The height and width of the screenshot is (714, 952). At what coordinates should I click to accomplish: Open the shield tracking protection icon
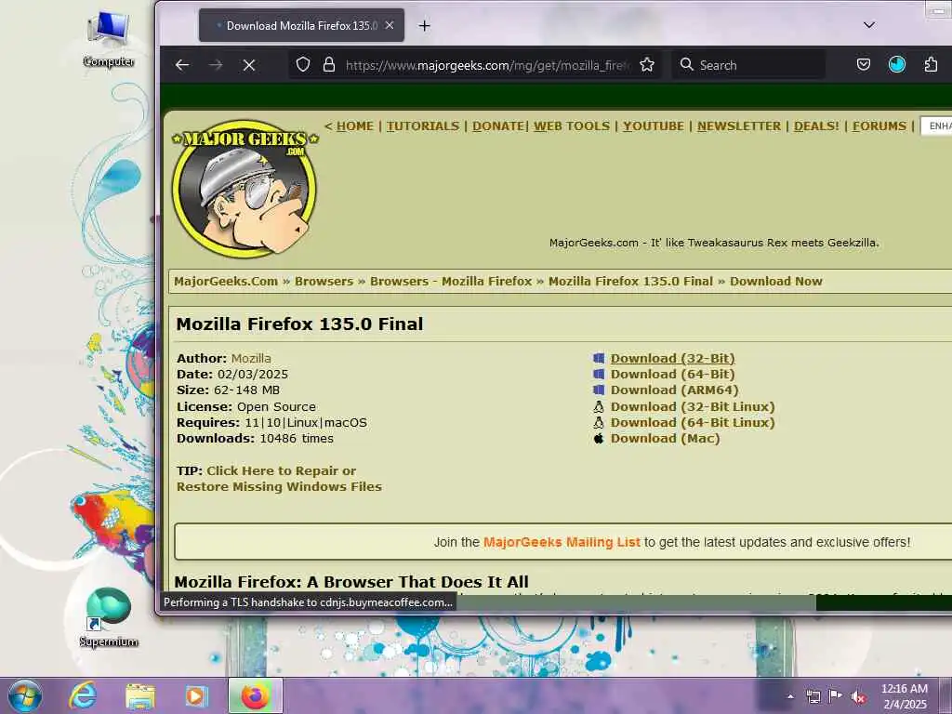click(x=303, y=64)
